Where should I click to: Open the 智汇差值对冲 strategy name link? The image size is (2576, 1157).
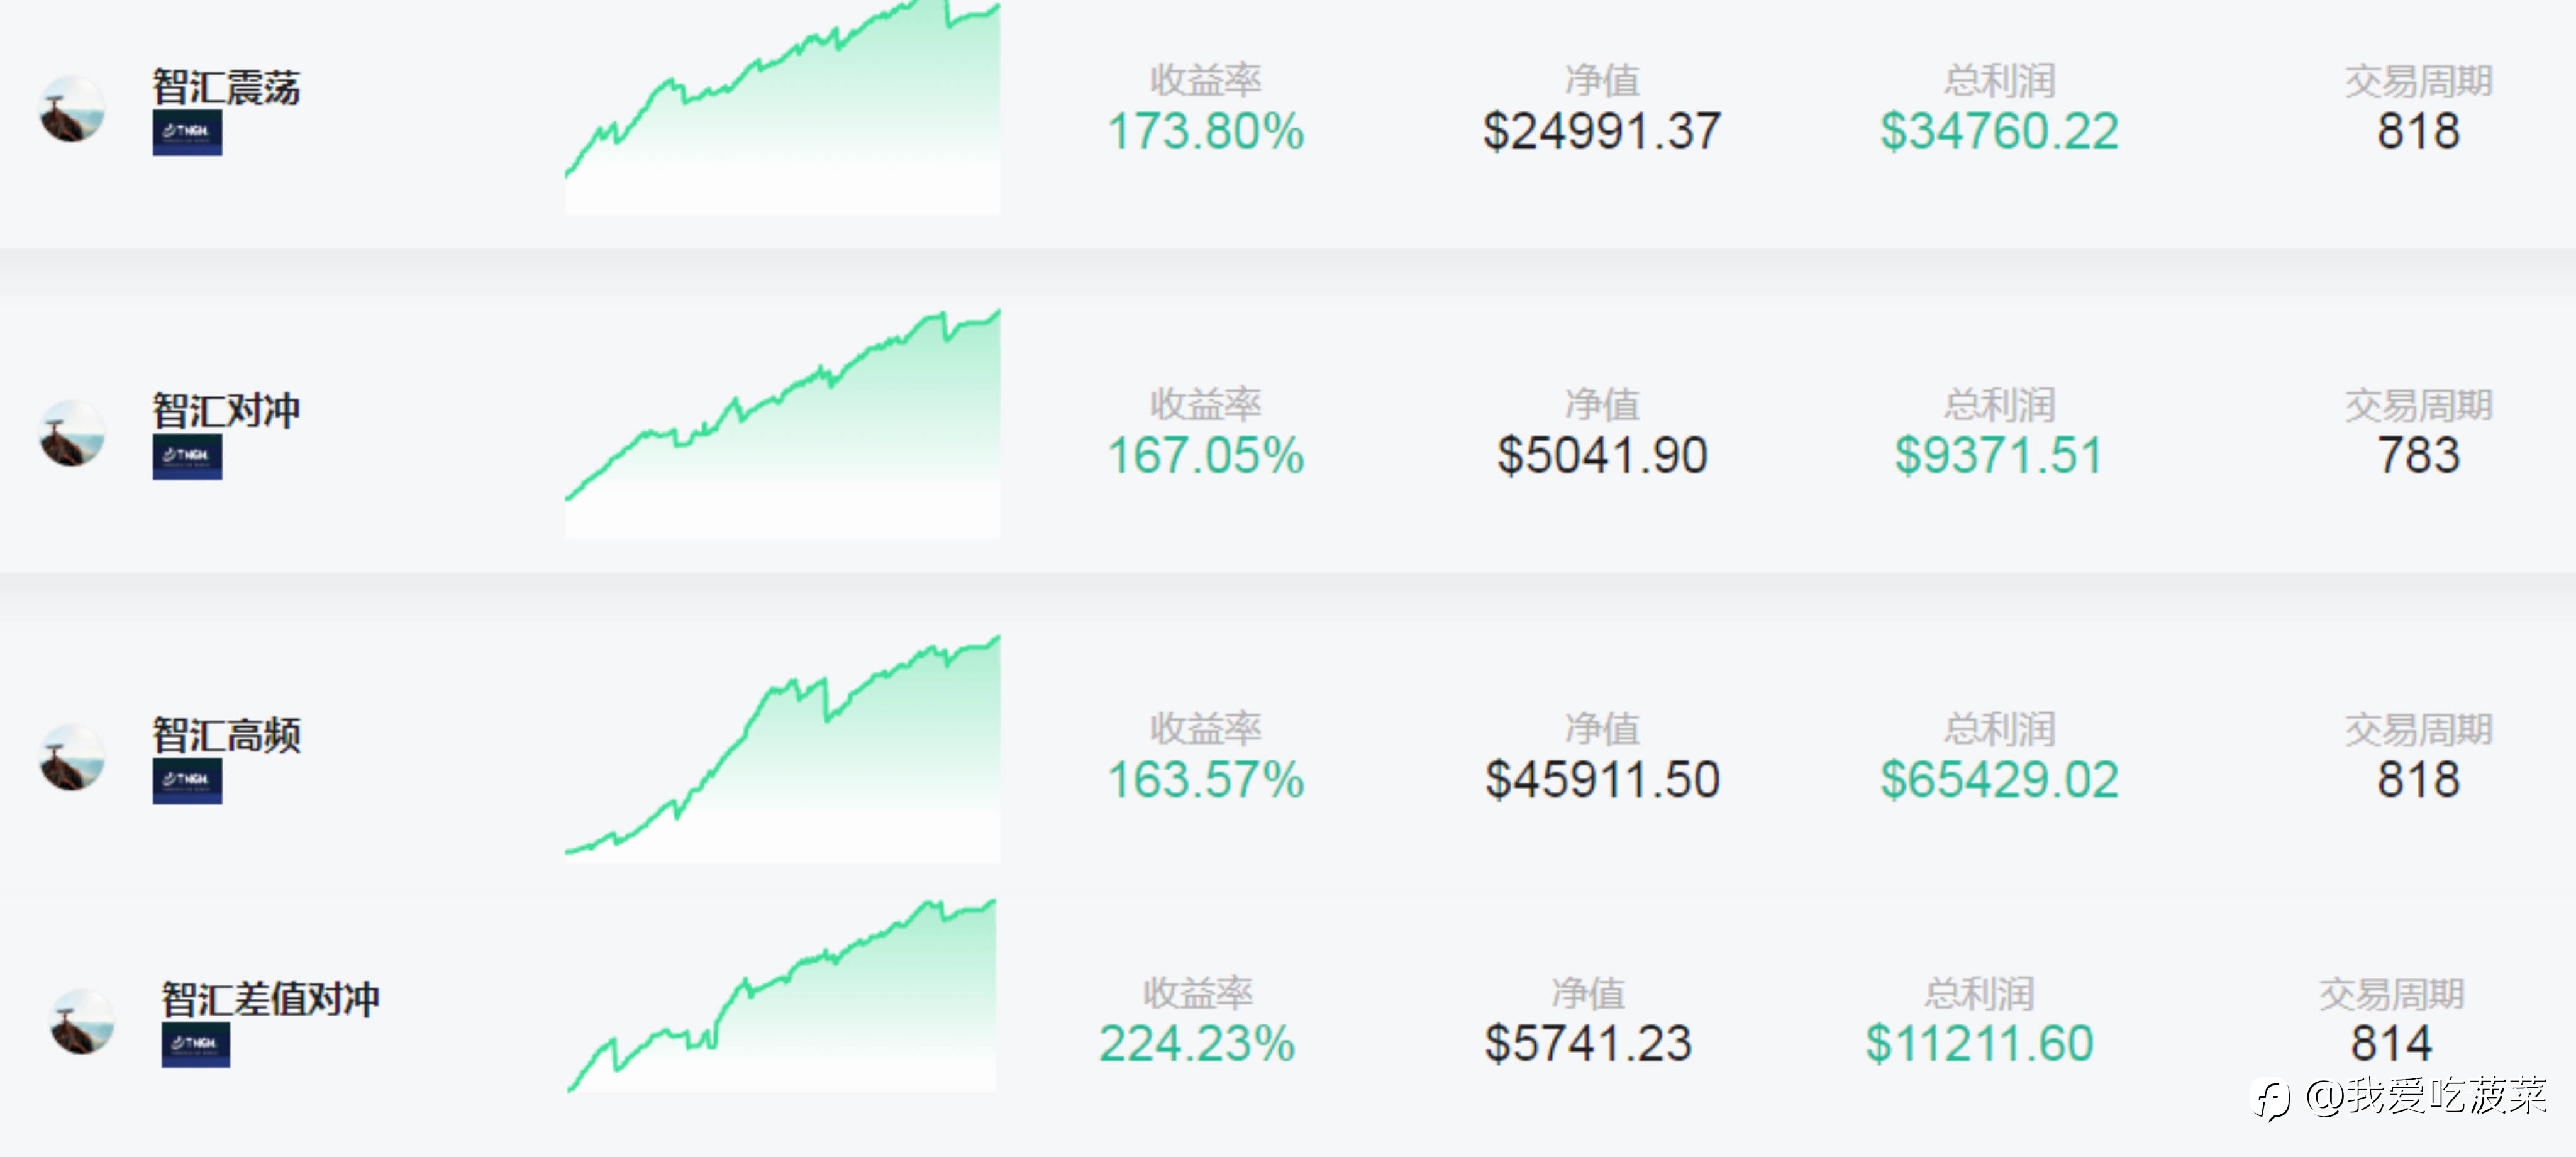[x=270, y=998]
